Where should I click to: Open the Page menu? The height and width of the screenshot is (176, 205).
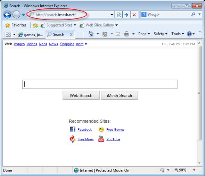click(144, 34)
